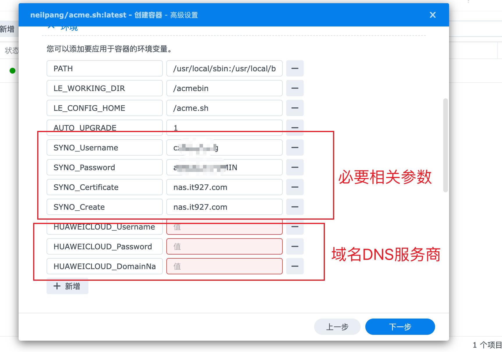Image resolution: width=502 pixels, height=352 pixels.
Task: Delete the SYNO_Username variable row
Action: [295, 147]
